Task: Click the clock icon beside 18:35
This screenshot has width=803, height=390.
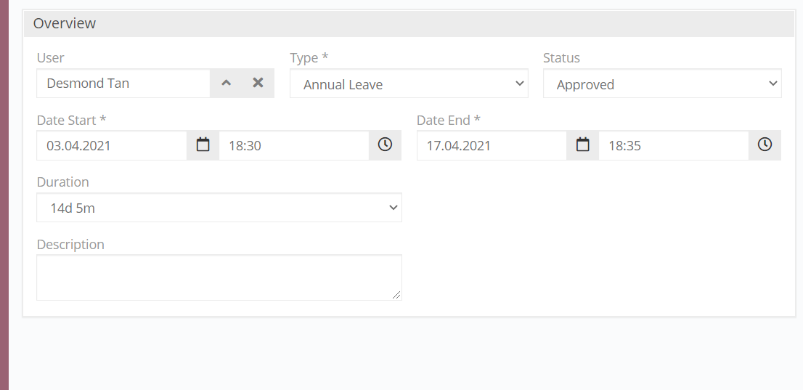Action: pyautogui.click(x=765, y=145)
